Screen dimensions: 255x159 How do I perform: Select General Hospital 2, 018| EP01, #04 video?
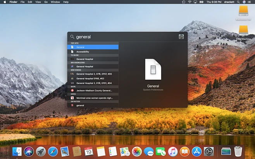93,83
